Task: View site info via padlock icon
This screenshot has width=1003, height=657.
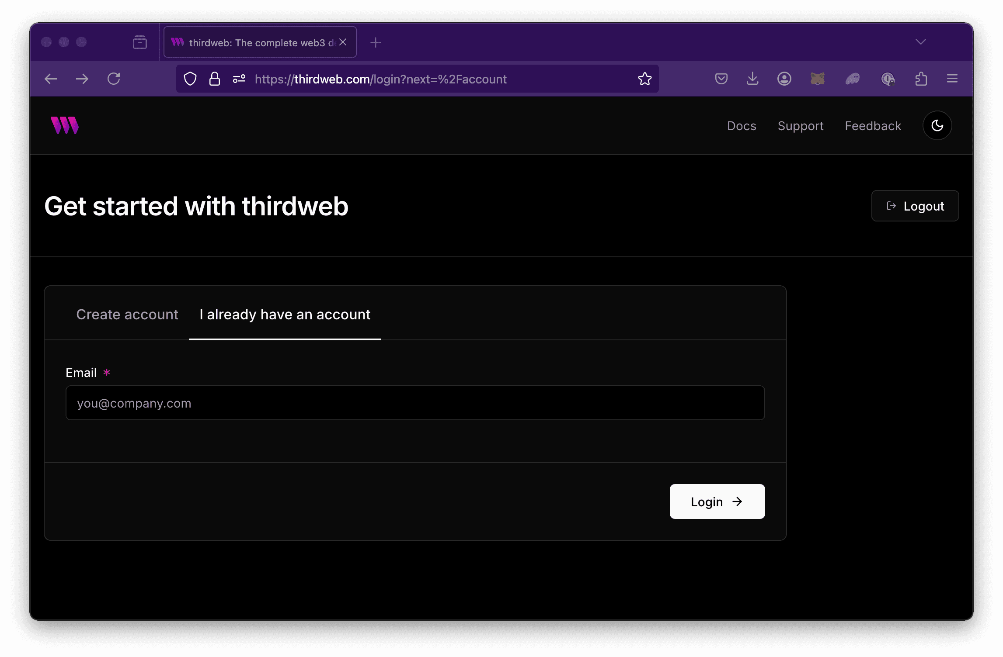Action: [214, 79]
